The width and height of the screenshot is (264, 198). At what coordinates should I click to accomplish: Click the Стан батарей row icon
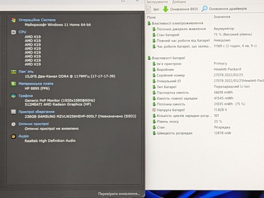coord(154,35)
